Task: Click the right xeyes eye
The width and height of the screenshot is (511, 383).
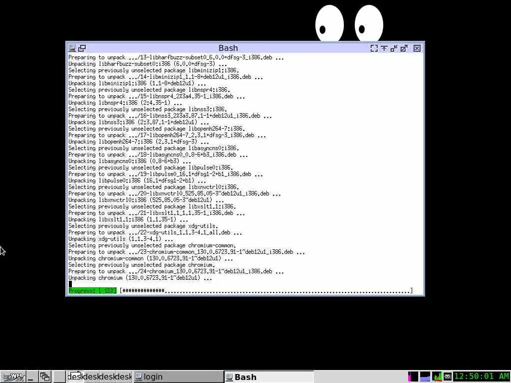Action: click(x=369, y=23)
